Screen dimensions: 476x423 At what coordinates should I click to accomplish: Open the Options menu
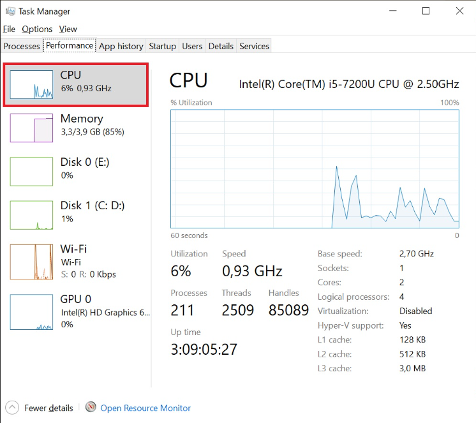pyautogui.click(x=37, y=29)
